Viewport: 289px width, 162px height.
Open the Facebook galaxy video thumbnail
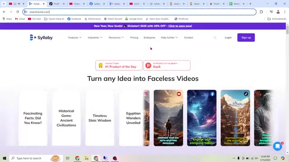pyautogui.click(x=202, y=118)
